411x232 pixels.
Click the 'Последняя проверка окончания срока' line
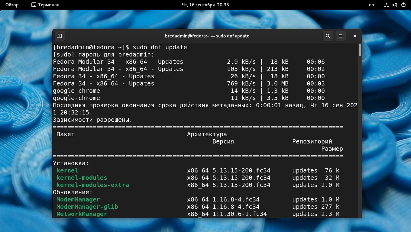(205, 105)
